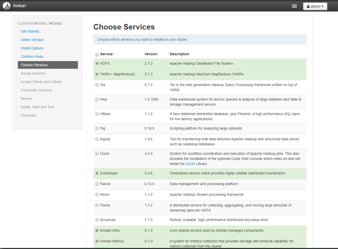The width and height of the screenshot is (338, 249).
Task: Open the admin user dropdown
Action: click(x=315, y=7)
